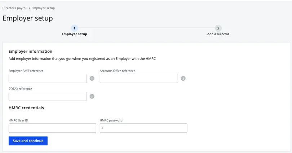The image size is (292, 153).
Task: Select the step 2 circle in stepper
Action: pos(218,28)
